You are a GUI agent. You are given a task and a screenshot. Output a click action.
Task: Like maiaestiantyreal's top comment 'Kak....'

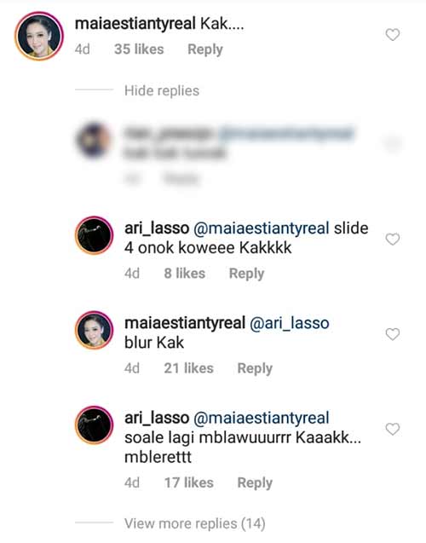click(x=393, y=35)
